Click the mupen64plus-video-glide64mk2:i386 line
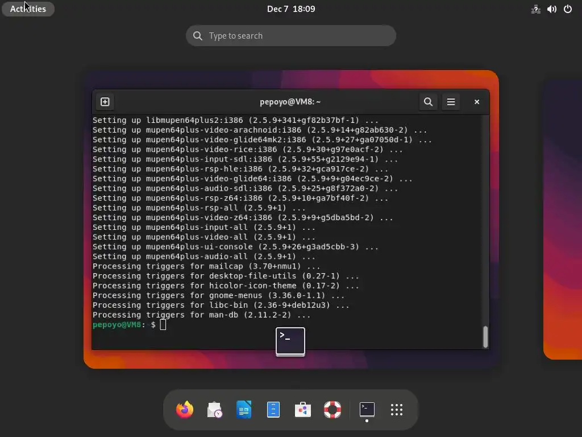Image resolution: width=582 pixels, height=437 pixels. click(262, 140)
